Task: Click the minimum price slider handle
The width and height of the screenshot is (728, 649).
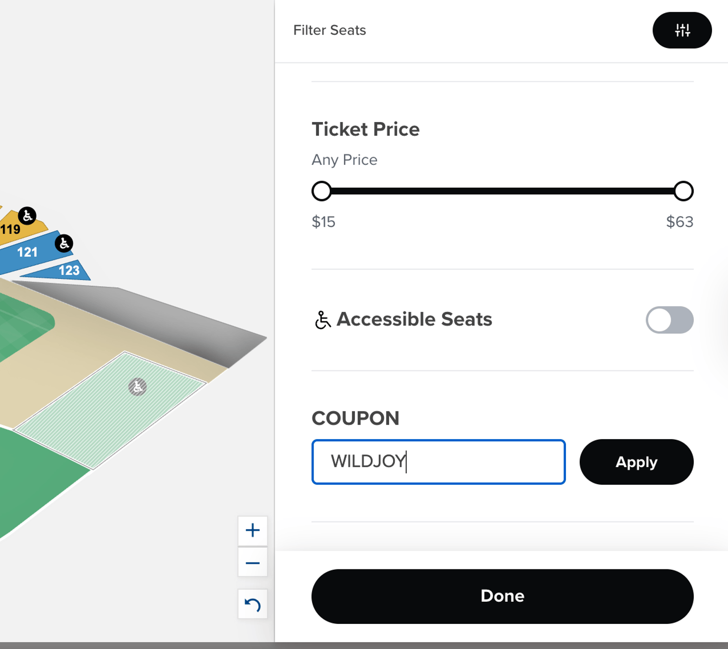Action: 322,191
